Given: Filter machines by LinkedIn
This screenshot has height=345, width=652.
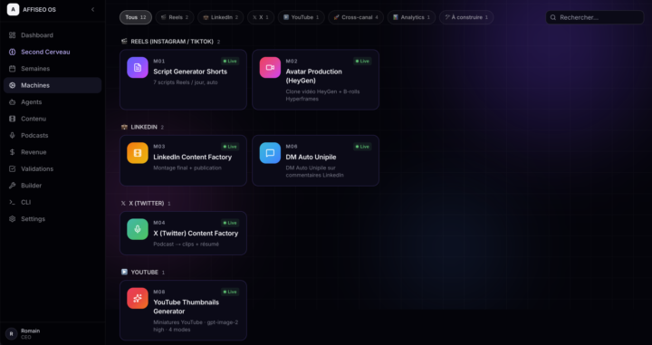Looking at the screenshot, I should pos(220,17).
